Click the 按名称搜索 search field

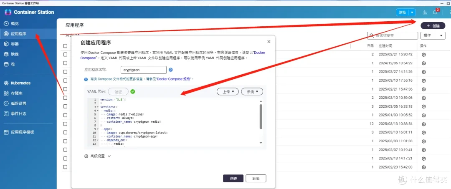click(x=392, y=35)
